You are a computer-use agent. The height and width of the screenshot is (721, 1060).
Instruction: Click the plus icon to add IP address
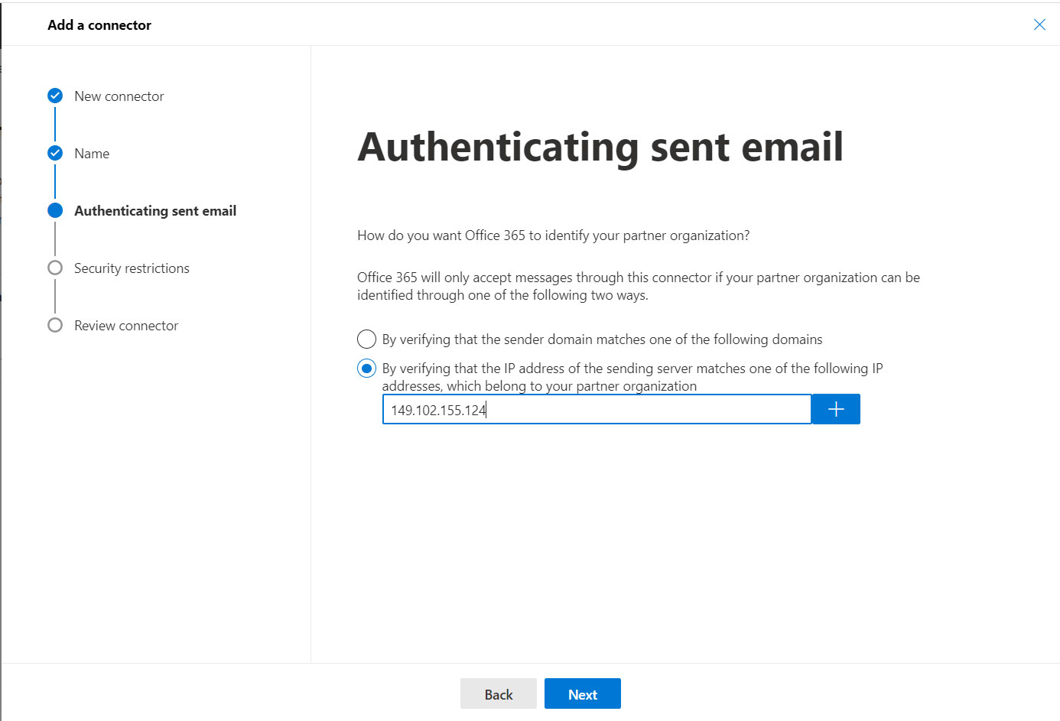point(835,409)
